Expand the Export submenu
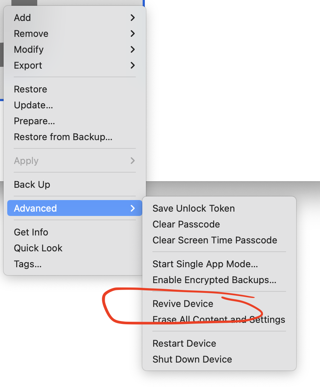The width and height of the screenshot is (320, 390). click(28, 65)
